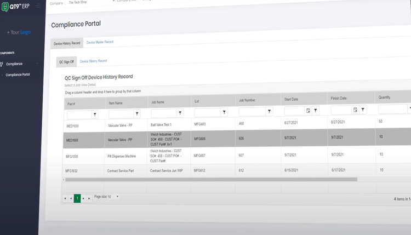The image size is (411, 235).
Task: Click the Finish Date filter funnel icon
Action: click(x=363, y=110)
